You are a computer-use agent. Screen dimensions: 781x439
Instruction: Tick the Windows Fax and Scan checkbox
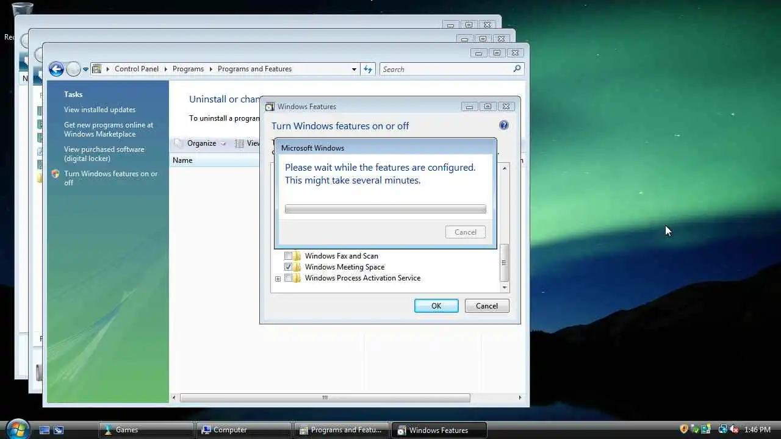coord(288,256)
